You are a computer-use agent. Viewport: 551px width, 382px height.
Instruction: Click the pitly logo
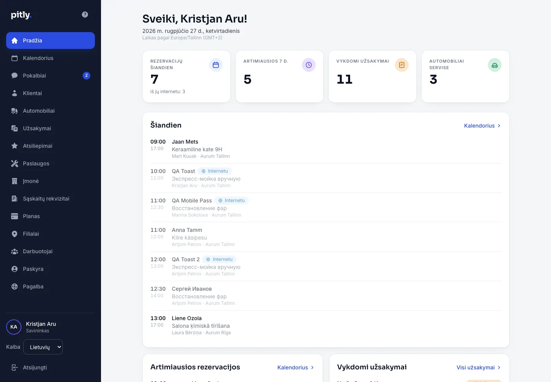(x=21, y=15)
